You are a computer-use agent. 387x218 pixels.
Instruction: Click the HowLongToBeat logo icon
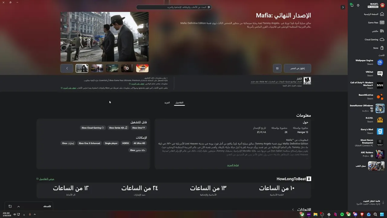pos(309,179)
